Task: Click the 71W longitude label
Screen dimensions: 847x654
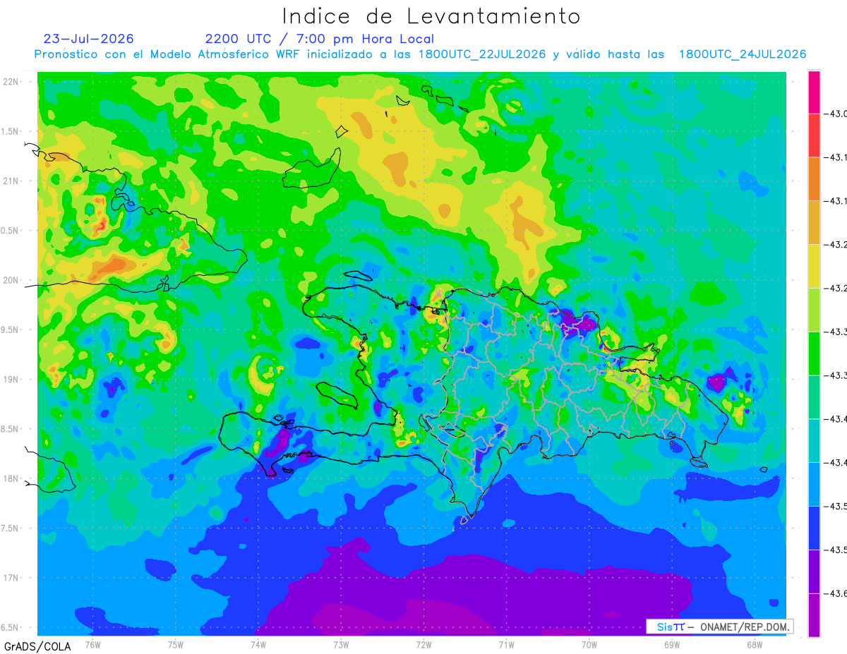Action: pos(506,644)
